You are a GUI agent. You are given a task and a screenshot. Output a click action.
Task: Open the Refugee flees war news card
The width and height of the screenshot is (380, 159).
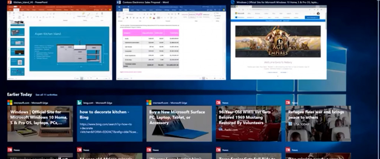pyautogui.click(x=318, y=124)
